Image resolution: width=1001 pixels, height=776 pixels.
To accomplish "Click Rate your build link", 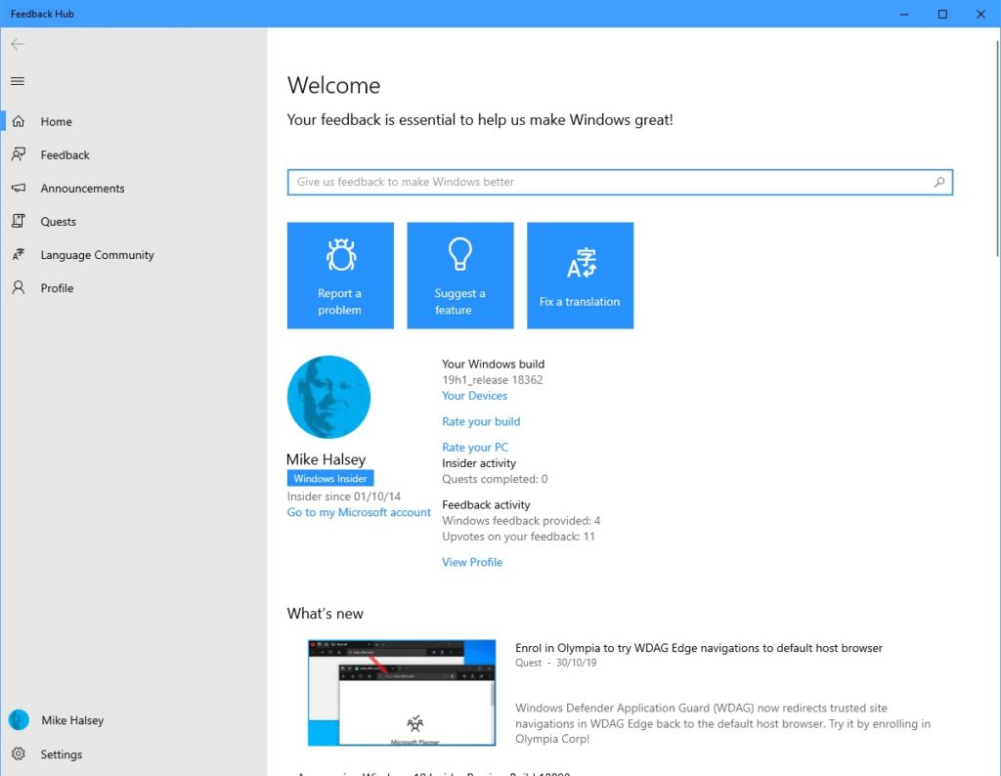I will [x=481, y=421].
